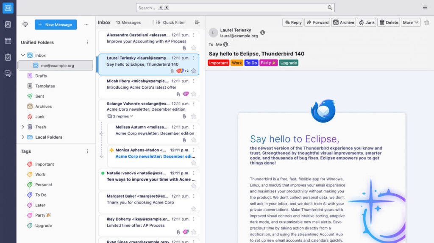Open the Mail space icon

tap(8, 8)
